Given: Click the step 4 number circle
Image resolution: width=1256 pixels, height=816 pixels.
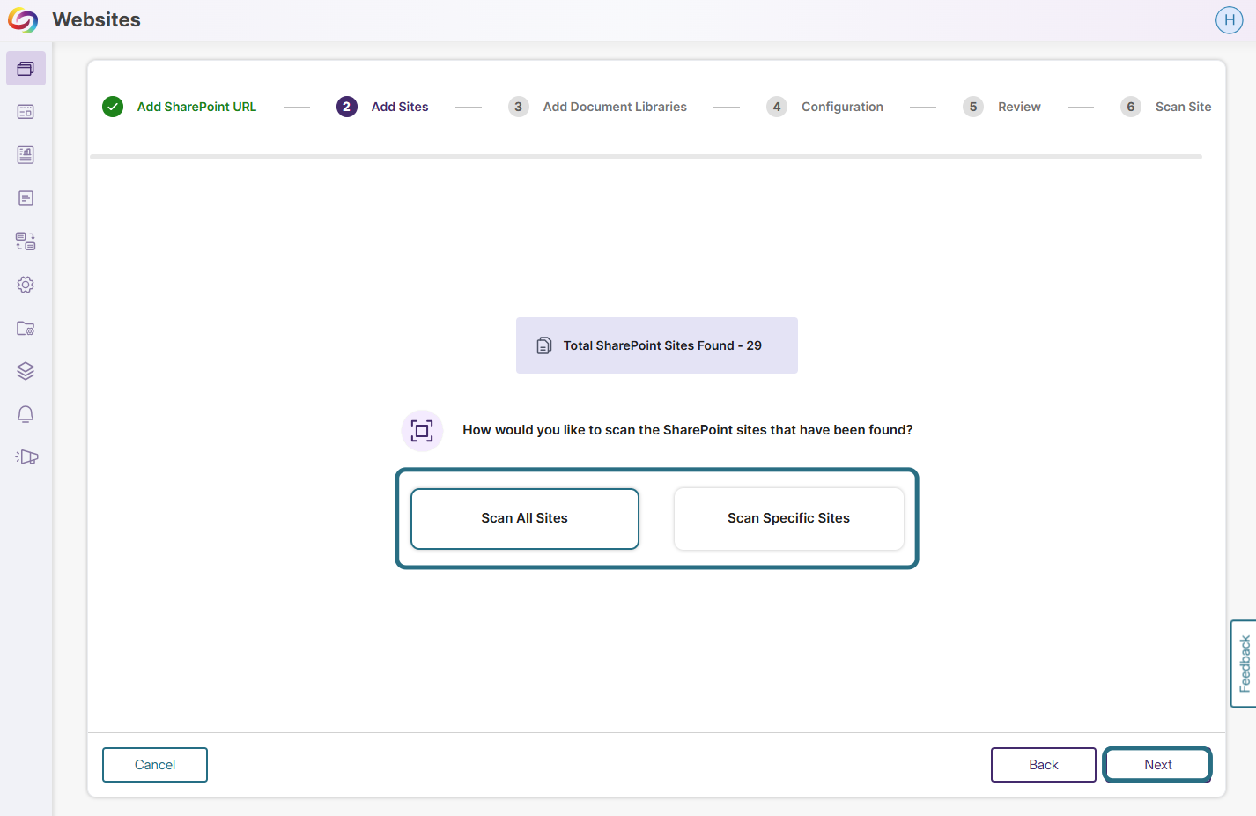Looking at the screenshot, I should [x=777, y=107].
